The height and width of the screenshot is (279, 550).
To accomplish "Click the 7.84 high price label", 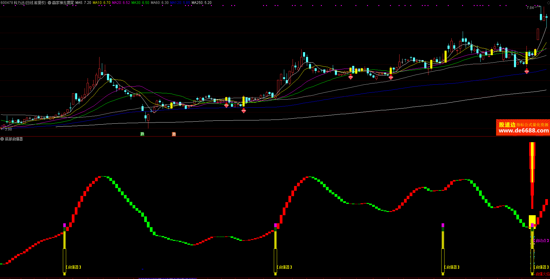I will [x=530, y=8].
